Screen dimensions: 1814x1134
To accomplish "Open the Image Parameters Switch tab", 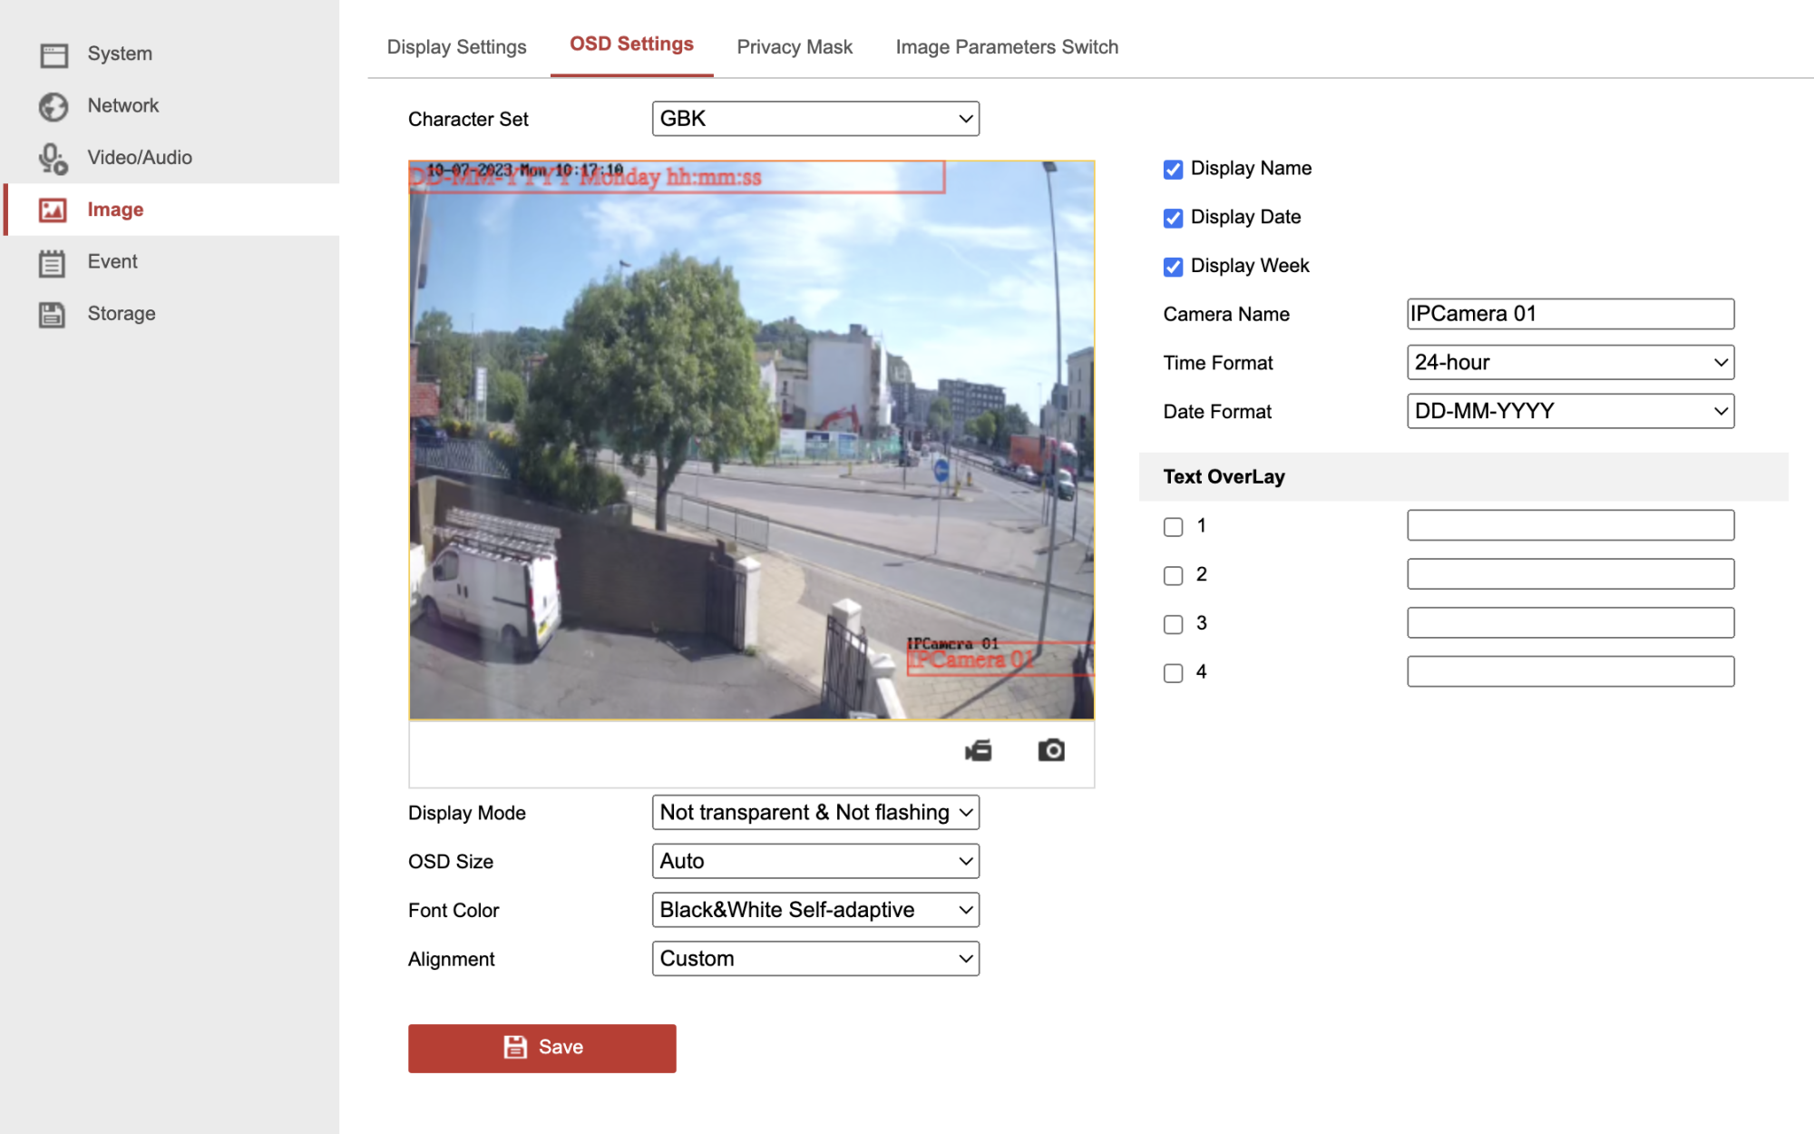I will [x=1006, y=46].
